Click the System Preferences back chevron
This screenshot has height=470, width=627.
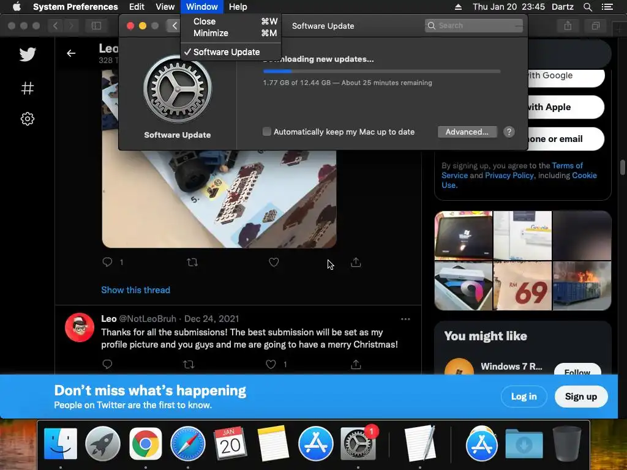click(x=175, y=26)
